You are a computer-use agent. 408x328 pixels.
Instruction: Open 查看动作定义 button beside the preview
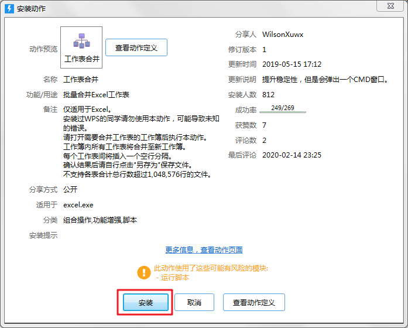136,47
